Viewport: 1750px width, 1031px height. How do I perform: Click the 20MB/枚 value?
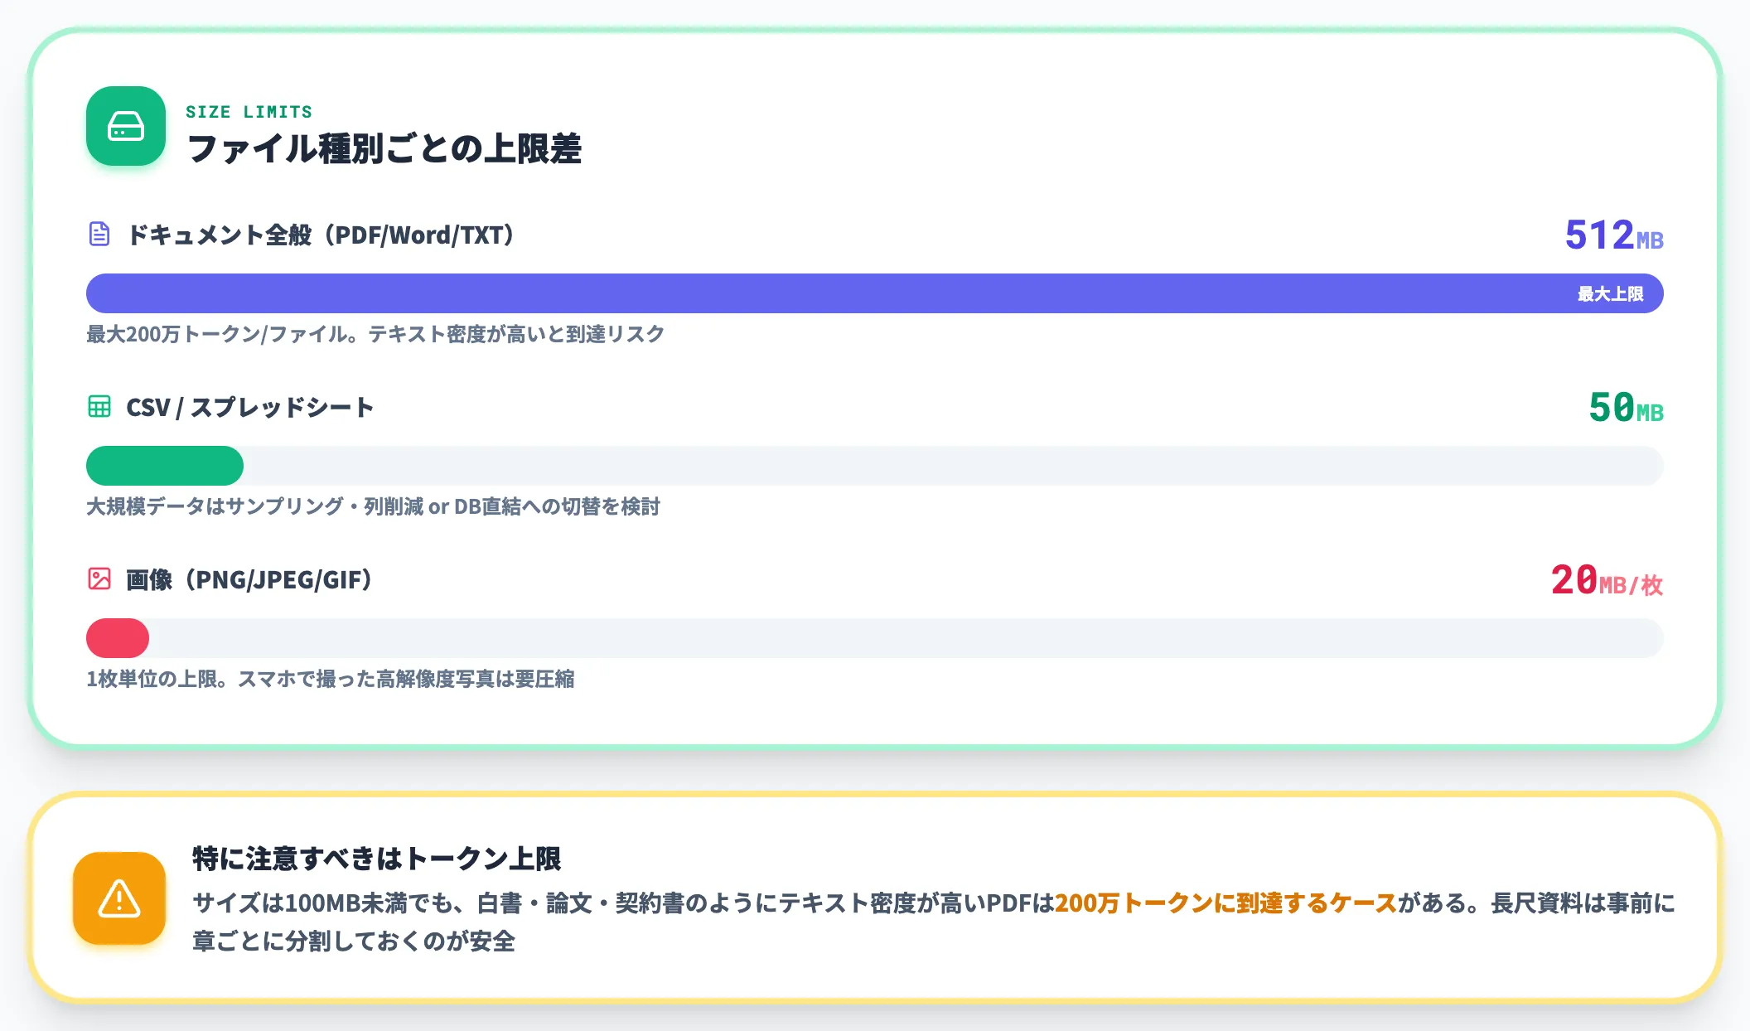[1607, 580]
